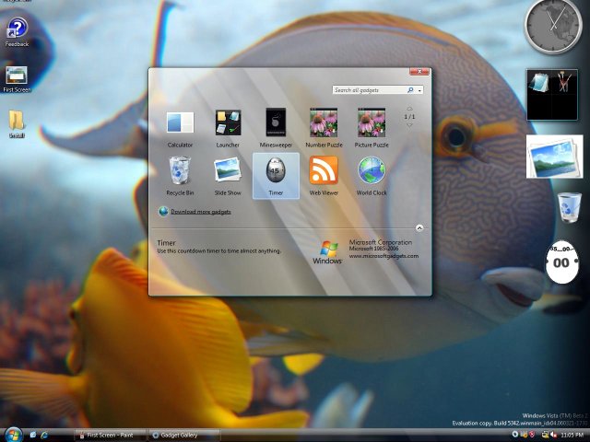
Task: Click the Slide Show gadget icon
Action: click(x=228, y=171)
